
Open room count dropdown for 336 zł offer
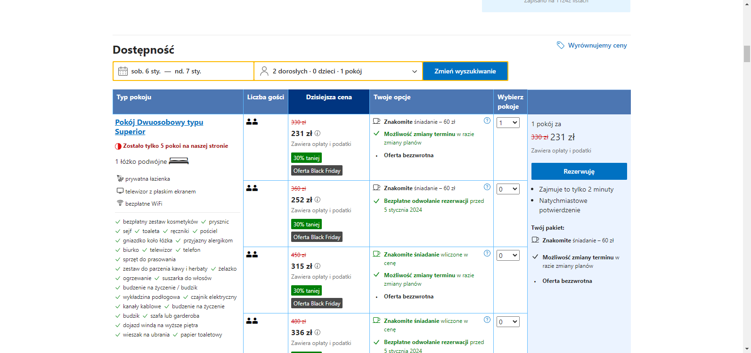click(508, 322)
